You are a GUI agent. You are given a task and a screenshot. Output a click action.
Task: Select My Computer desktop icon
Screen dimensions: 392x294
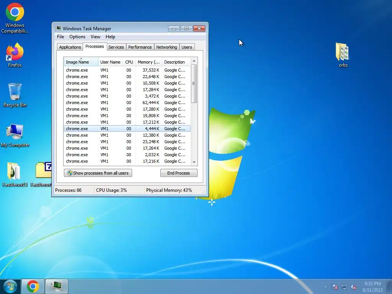click(x=15, y=135)
